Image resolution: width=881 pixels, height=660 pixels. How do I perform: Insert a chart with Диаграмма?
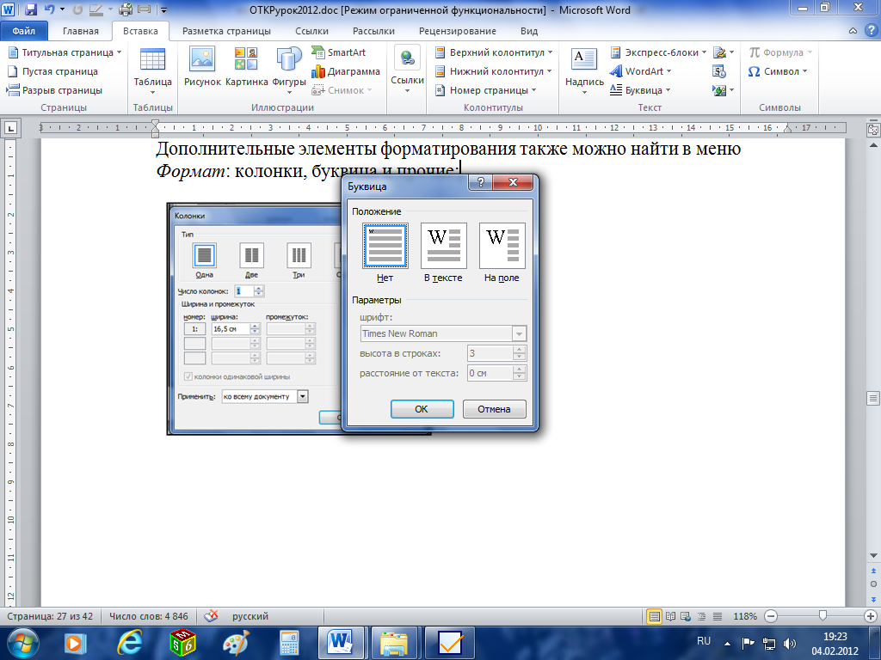(346, 71)
